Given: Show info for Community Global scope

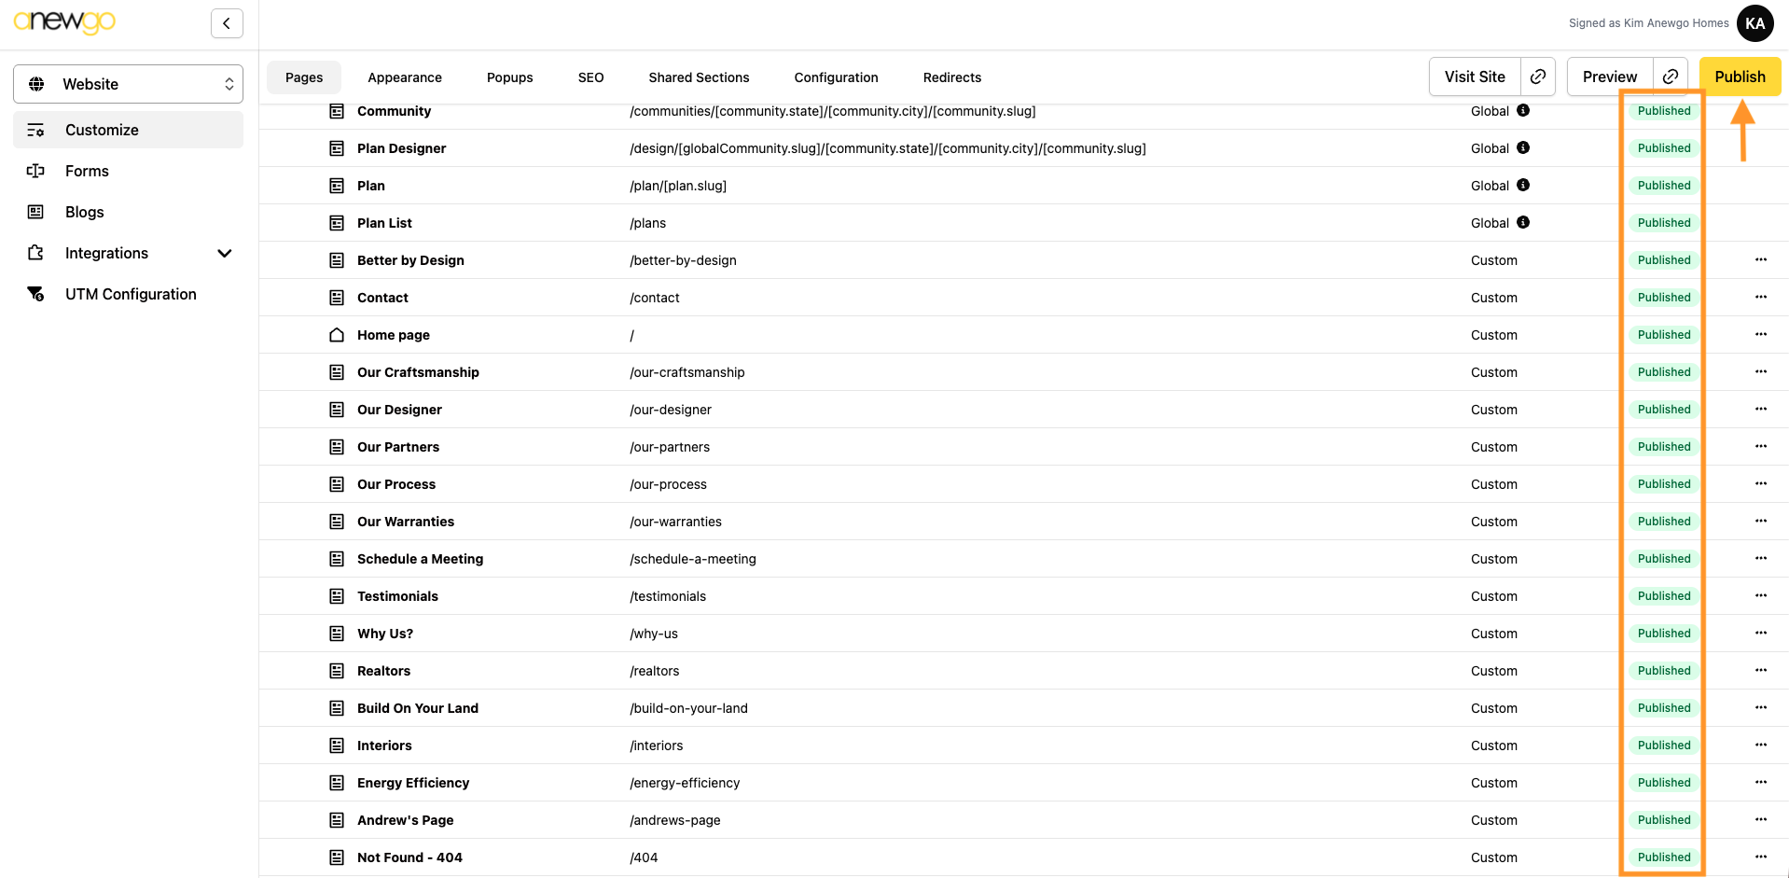Looking at the screenshot, I should [1523, 110].
